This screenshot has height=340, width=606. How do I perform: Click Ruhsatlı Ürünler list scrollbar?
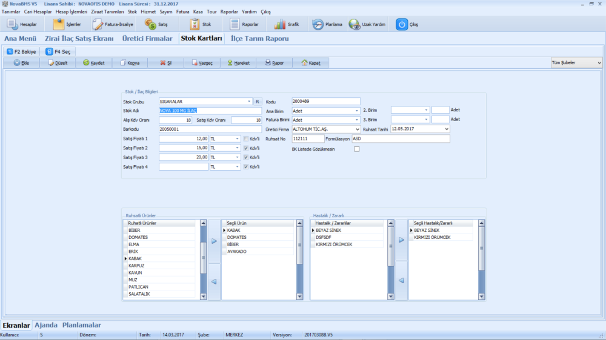203,260
